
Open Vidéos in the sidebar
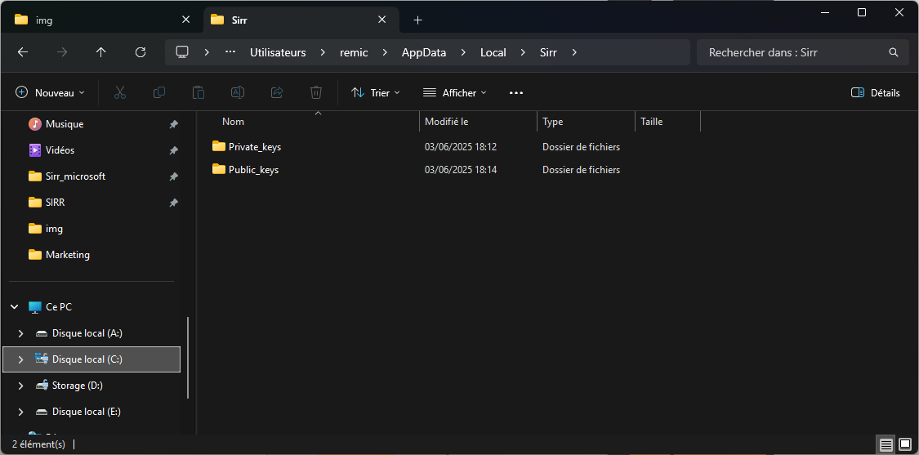[x=60, y=150]
